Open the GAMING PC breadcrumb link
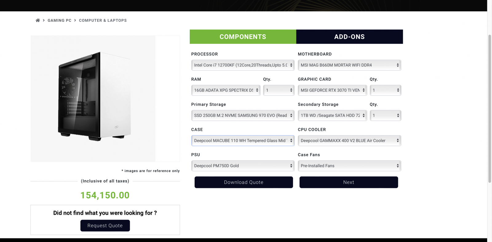 [x=59, y=20]
